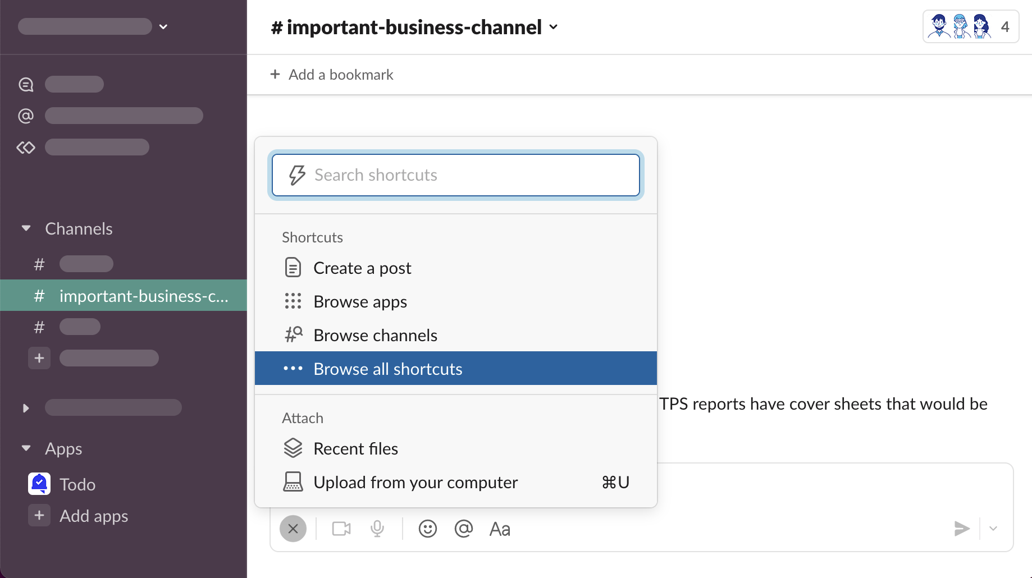Open the emoji picker smiley icon
Viewport: 1032px width, 578px height.
pos(427,529)
